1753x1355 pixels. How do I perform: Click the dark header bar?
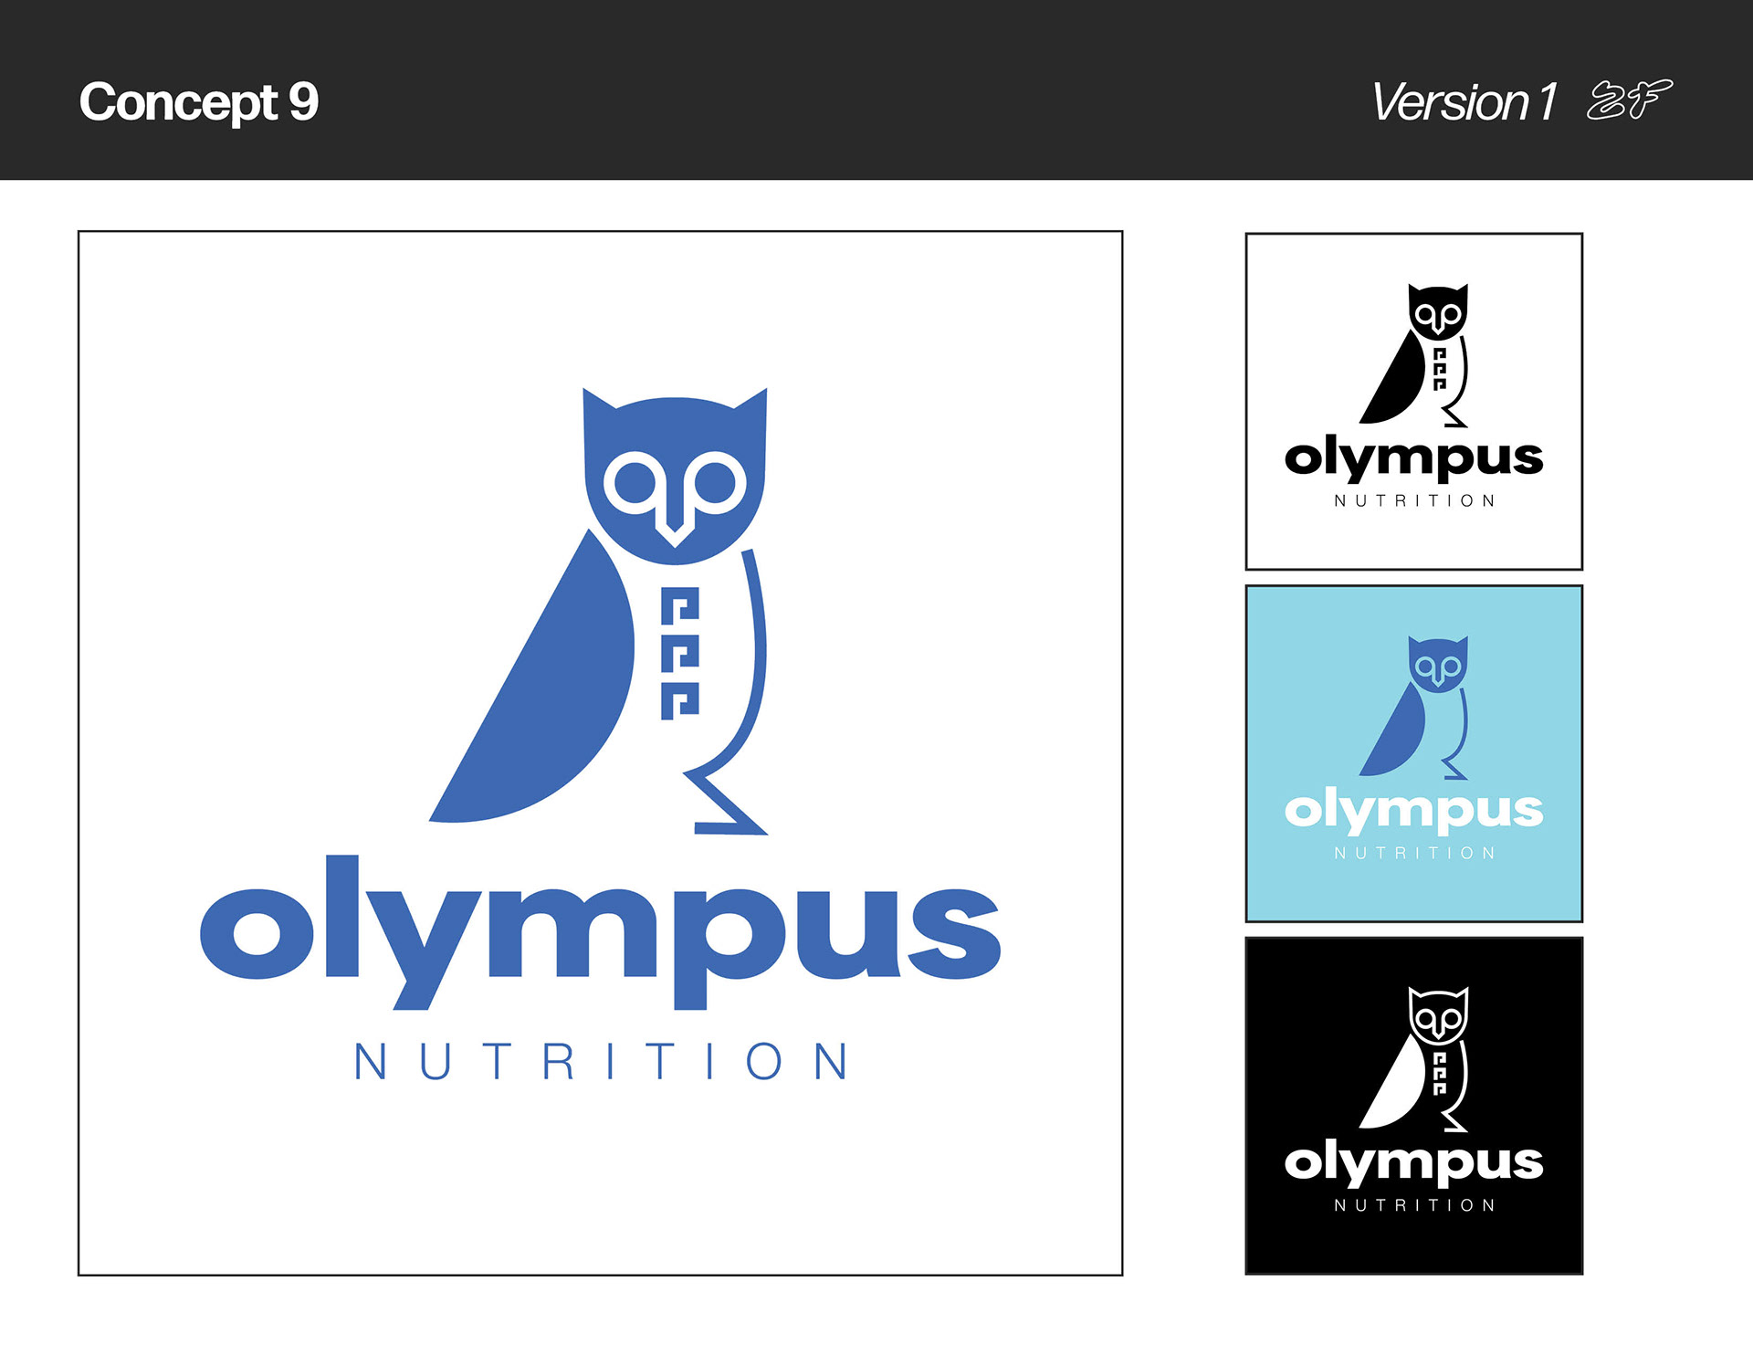pyautogui.click(x=876, y=89)
